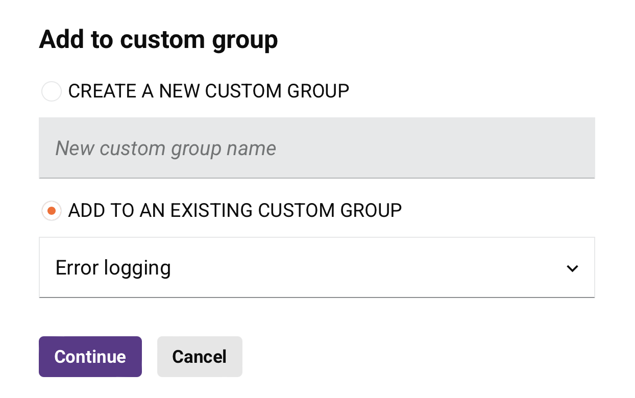Click the Add to custom group heading
Image resolution: width=635 pixels, height=398 pixels.
coord(158,39)
